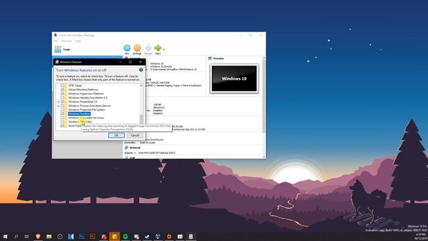Toggle Windows PowerShell 2.0 checkbox
This screenshot has height=241, width=428.
tap(62, 102)
